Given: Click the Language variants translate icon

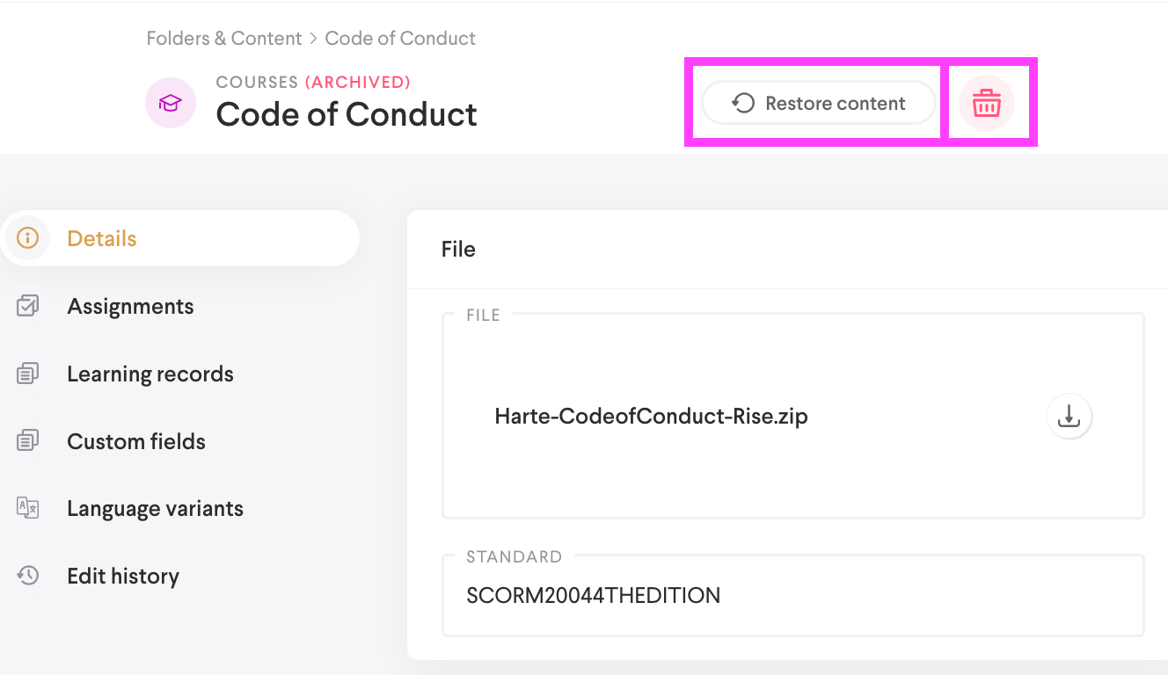Looking at the screenshot, I should 28,508.
